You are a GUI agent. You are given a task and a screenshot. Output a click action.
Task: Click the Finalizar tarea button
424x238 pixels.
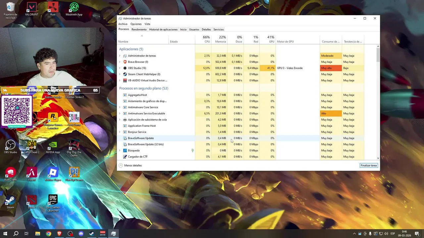tap(369, 165)
